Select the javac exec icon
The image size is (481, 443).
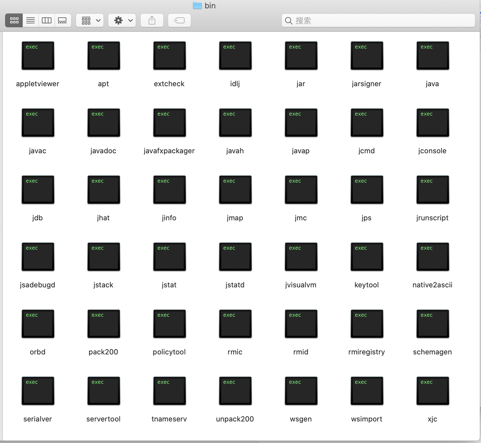click(x=38, y=123)
